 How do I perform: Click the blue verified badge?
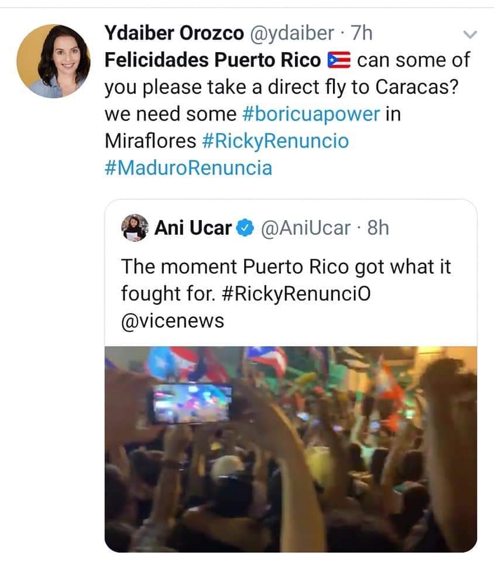click(244, 228)
